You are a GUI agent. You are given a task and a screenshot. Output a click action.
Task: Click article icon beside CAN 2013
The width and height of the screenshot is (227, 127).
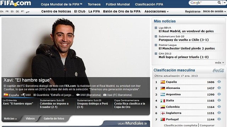[x=156, y=54]
